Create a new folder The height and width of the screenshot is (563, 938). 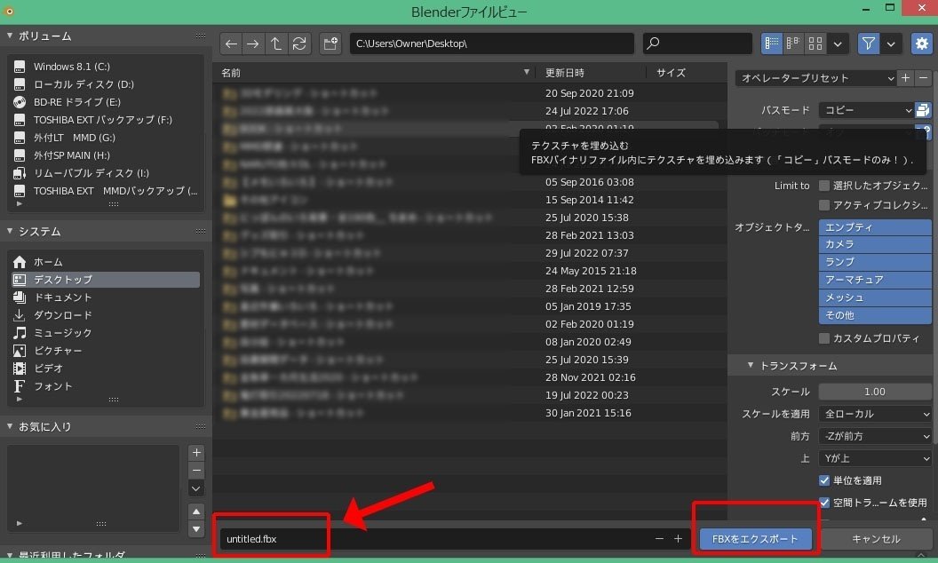point(330,44)
